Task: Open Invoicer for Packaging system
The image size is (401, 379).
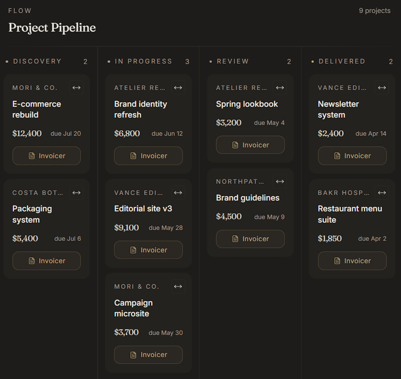Action: pos(47,261)
